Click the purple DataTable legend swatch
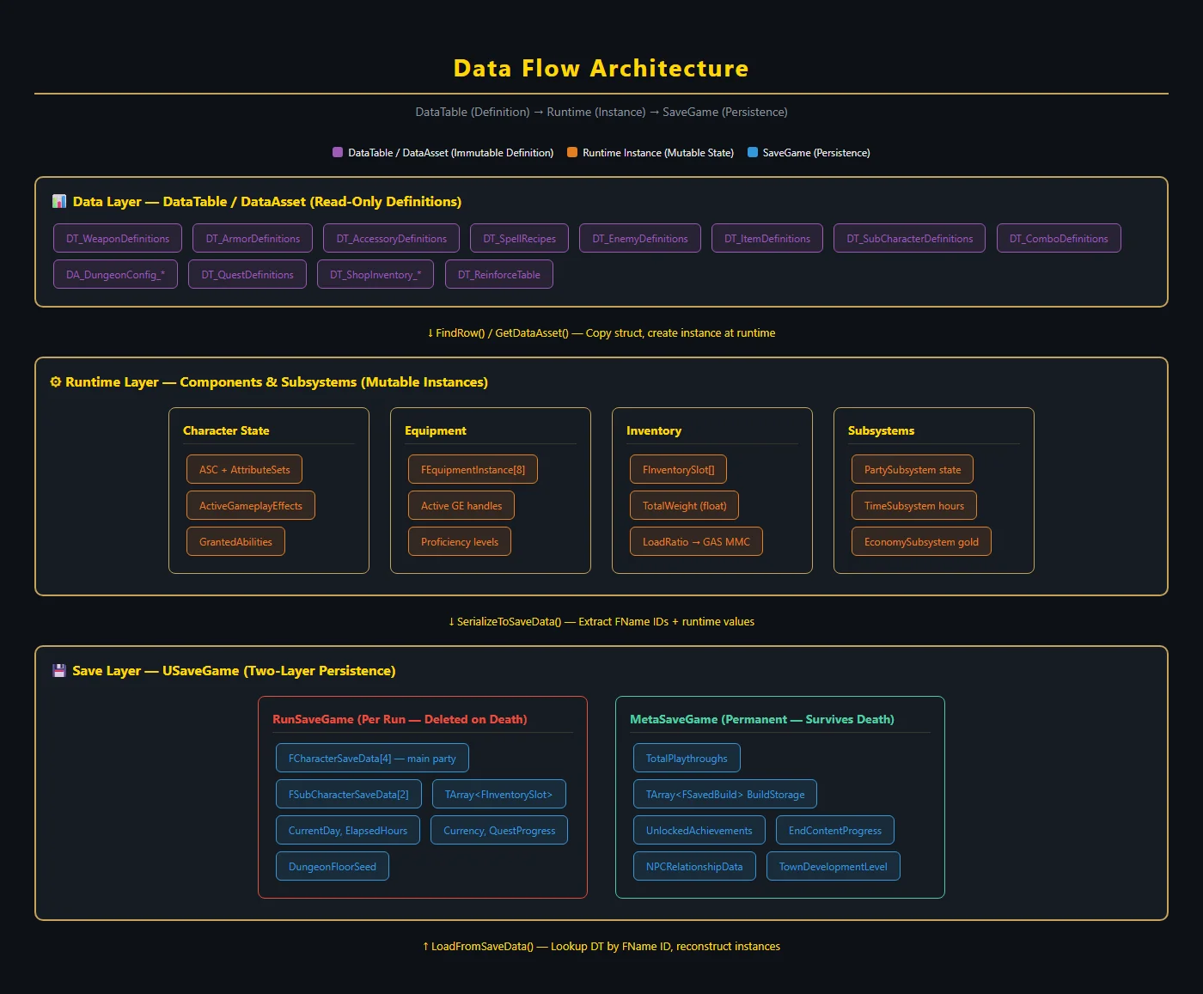This screenshot has height=994, width=1203. [x=338, y=153]
